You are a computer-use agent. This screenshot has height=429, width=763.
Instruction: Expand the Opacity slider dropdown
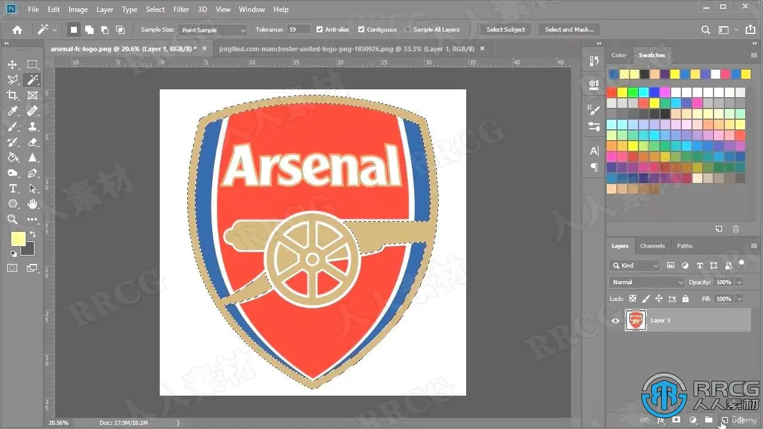(x=740, y=282)
